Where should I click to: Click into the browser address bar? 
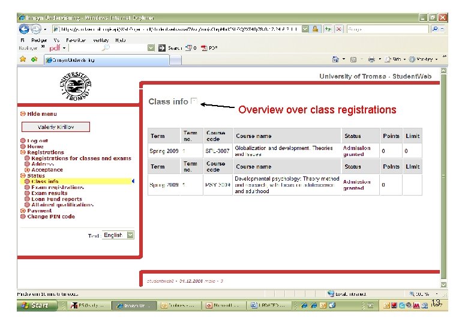click(x=176, y=29)
